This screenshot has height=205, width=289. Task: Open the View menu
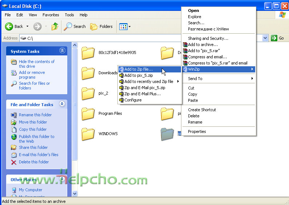(33, 15)
